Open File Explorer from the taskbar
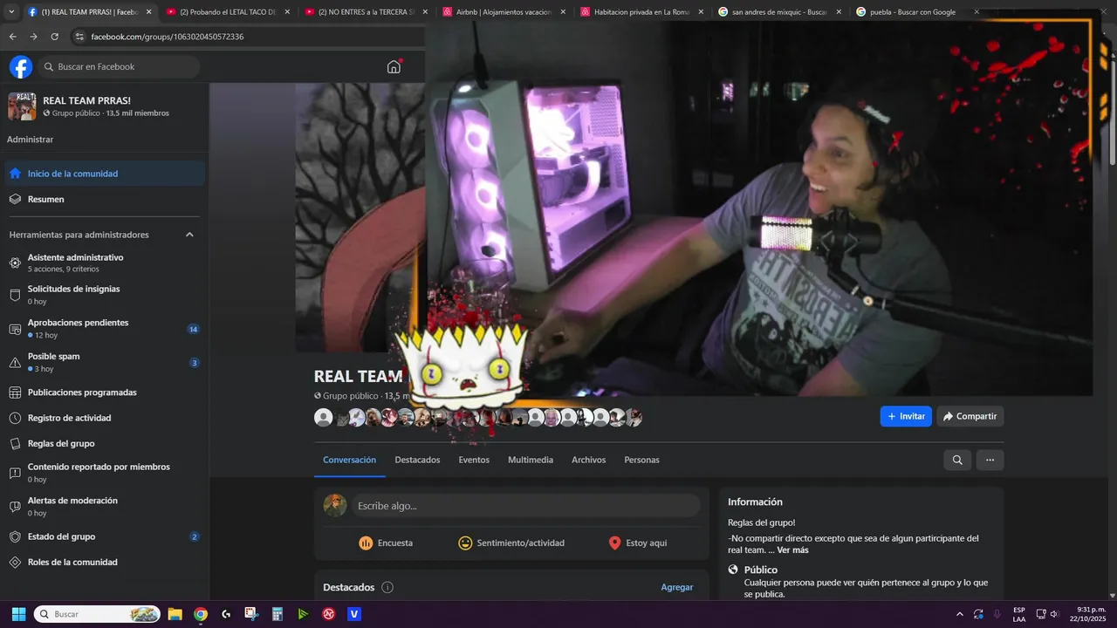 click(x=175, y=614)
